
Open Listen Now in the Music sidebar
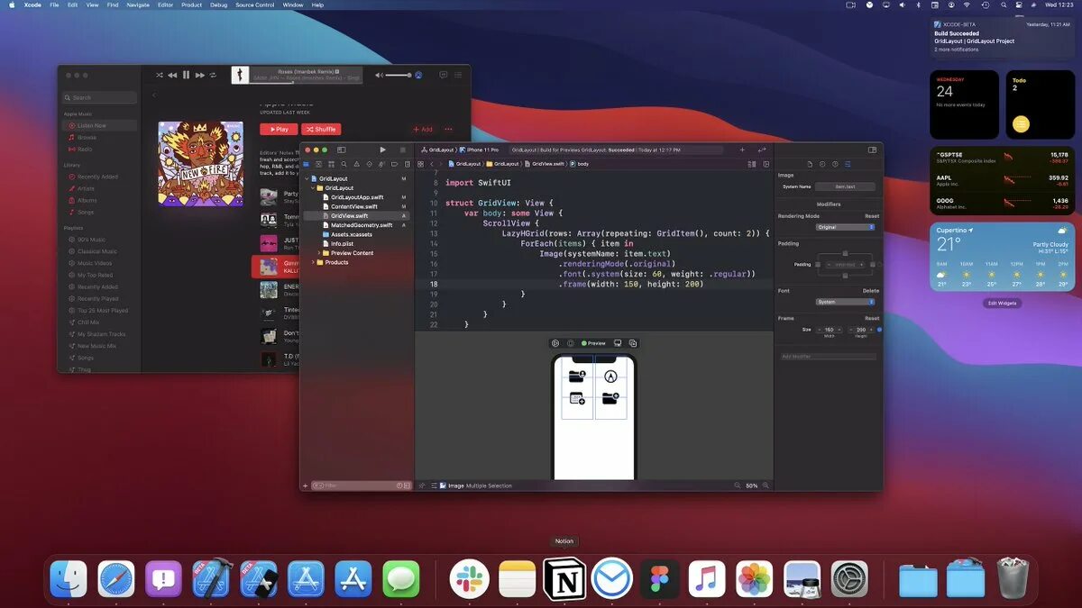(100, 125)
